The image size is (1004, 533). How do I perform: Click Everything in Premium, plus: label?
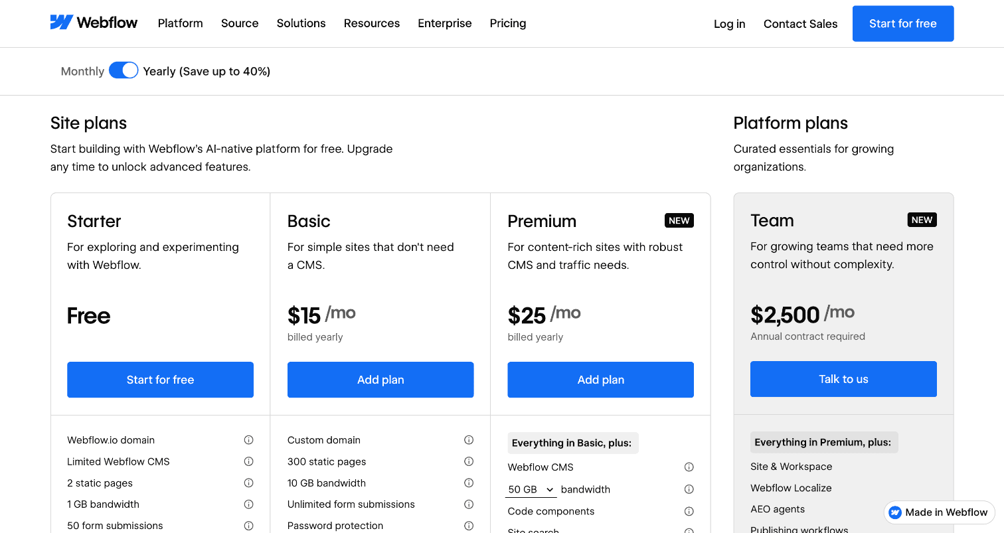pos(825,442)
